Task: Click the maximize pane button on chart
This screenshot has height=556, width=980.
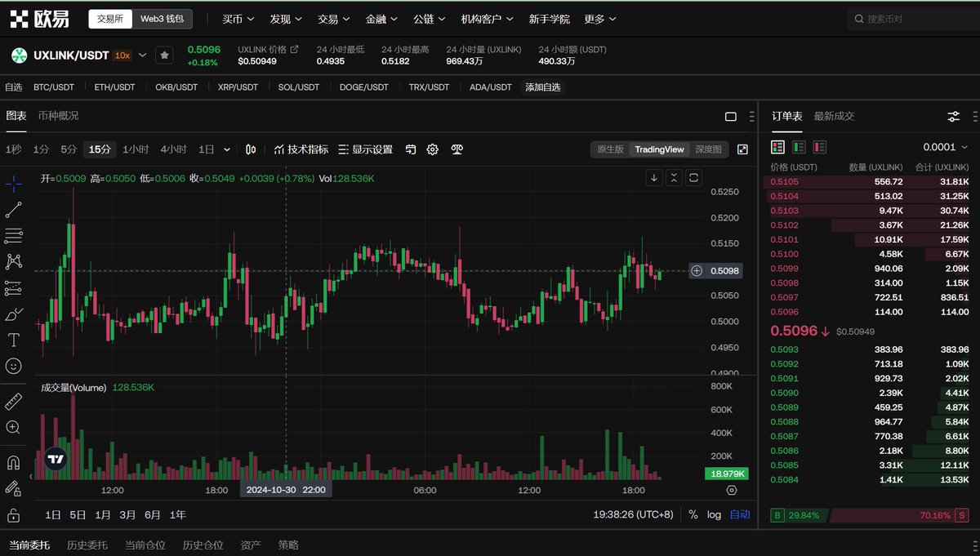Action: (x=694, y=177)
